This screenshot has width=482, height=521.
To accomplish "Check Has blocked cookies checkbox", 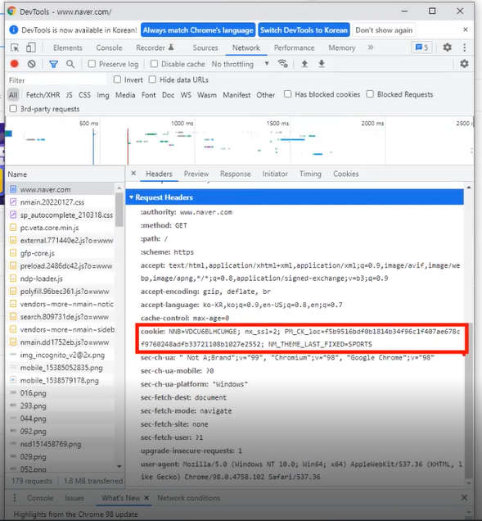I will click(x=287, y=94).
